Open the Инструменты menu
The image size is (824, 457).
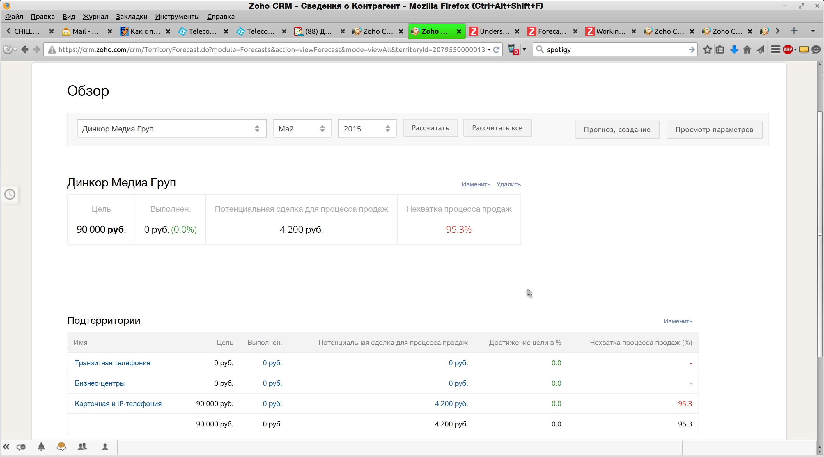click(177, 17)
